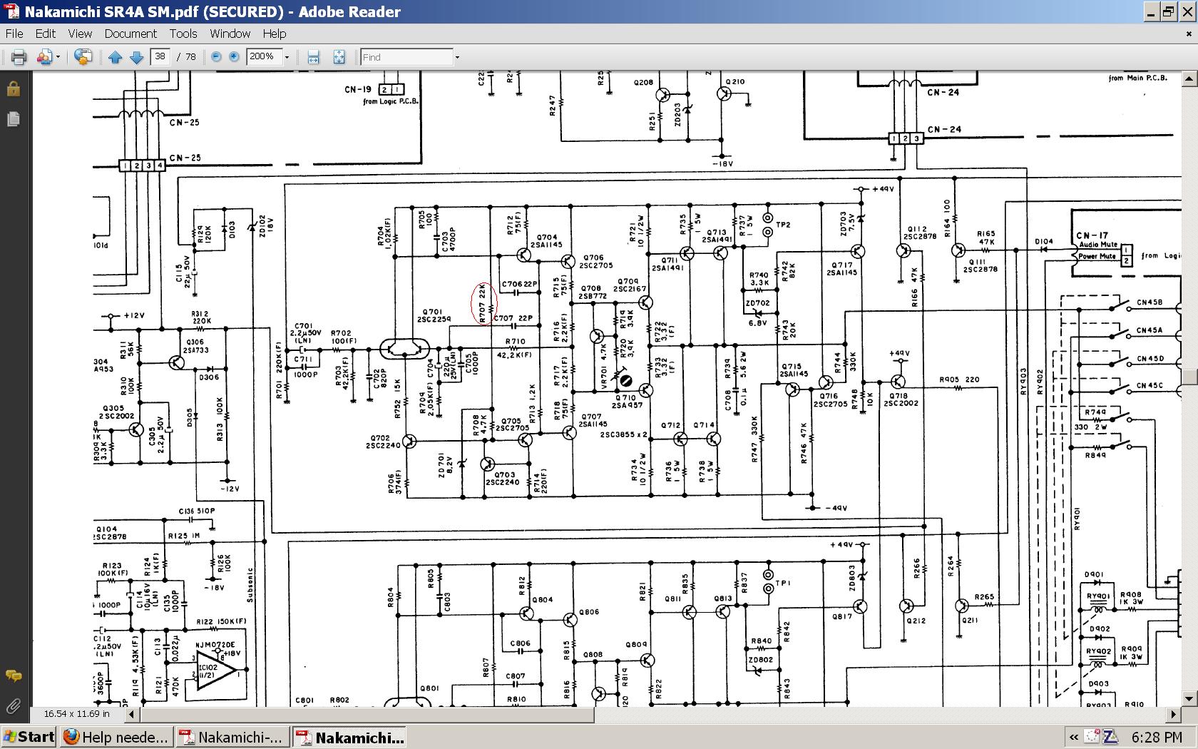Close the document with menu bar X
Viewport: 1198px width, 749px height.
coord(1189,34)
